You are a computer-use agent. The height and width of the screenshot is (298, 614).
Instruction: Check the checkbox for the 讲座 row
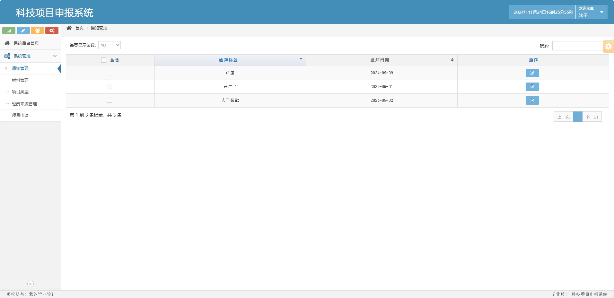[x=110, y=72]
